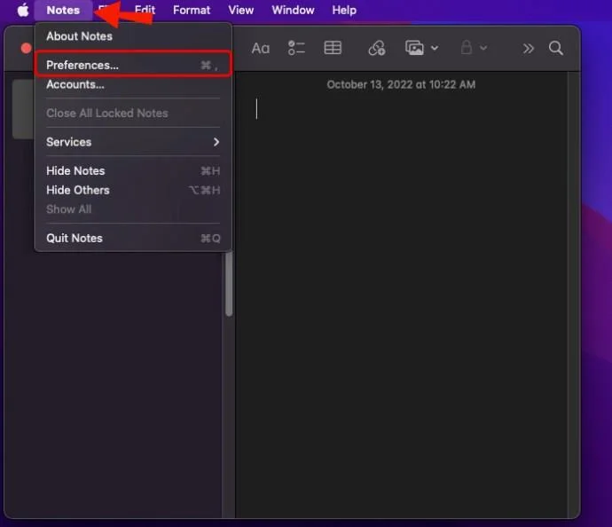Image resolution: width=612 pixels, height=527 pixels.
Task: Select Preferences… menu entry
Action: pos(133,65)
